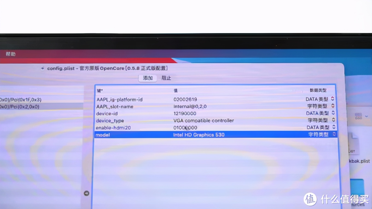
Task: Click the value 12190000
Action: click(185, 114)
